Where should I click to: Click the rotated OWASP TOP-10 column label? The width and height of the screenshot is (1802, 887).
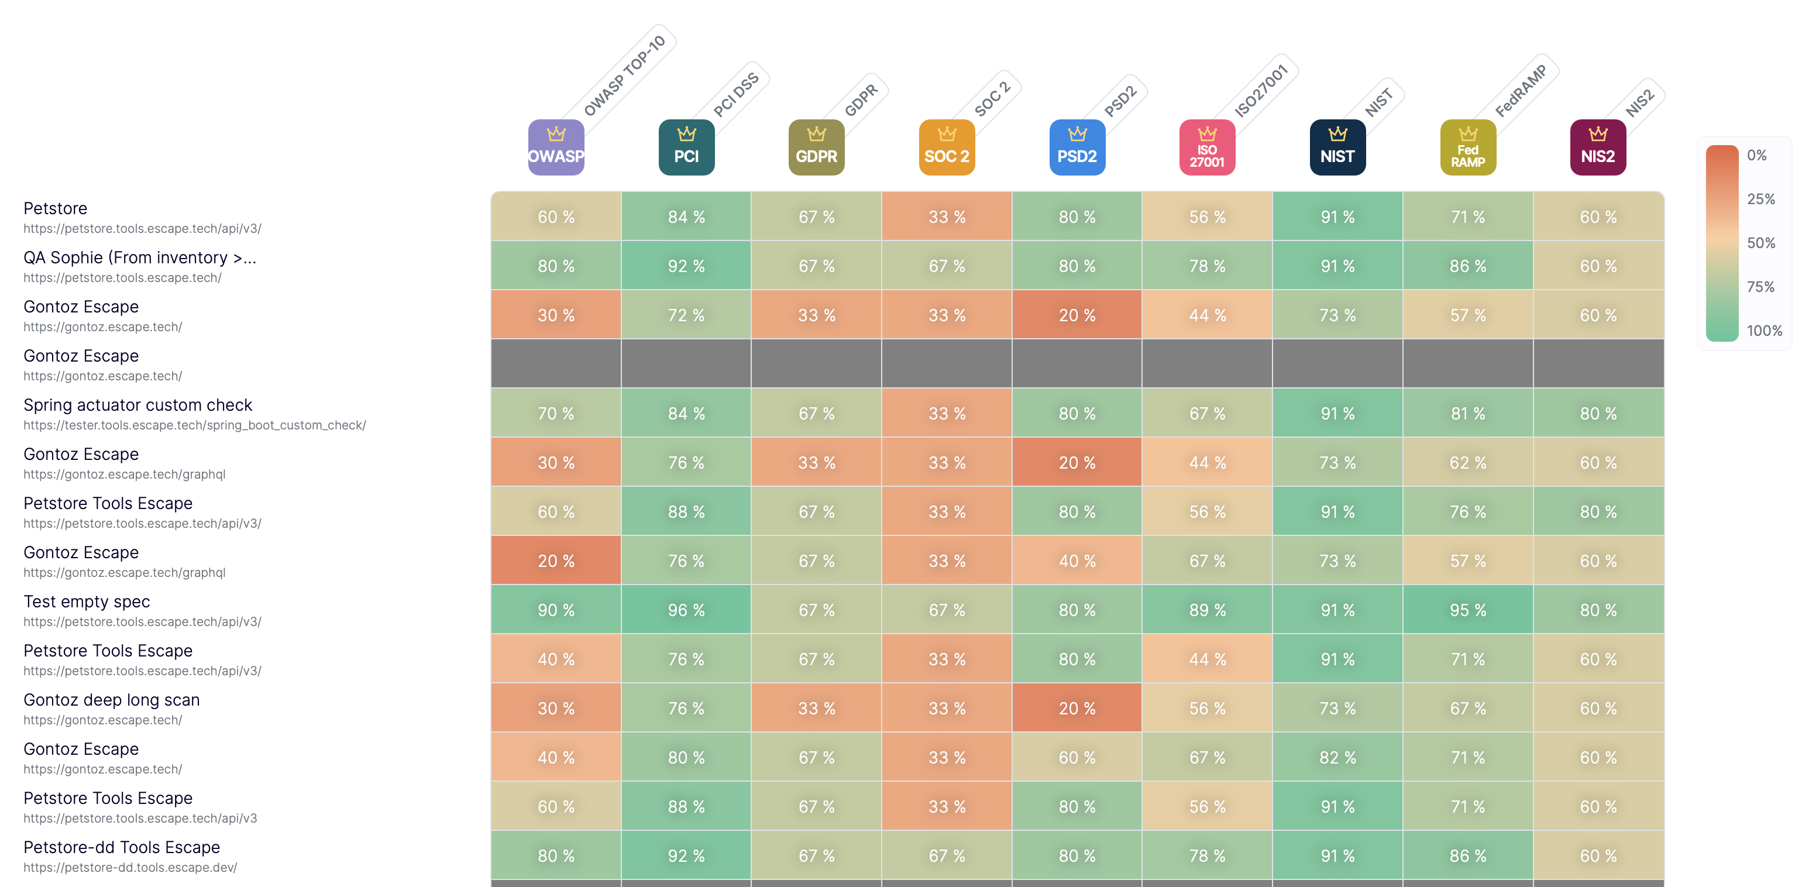624,75
